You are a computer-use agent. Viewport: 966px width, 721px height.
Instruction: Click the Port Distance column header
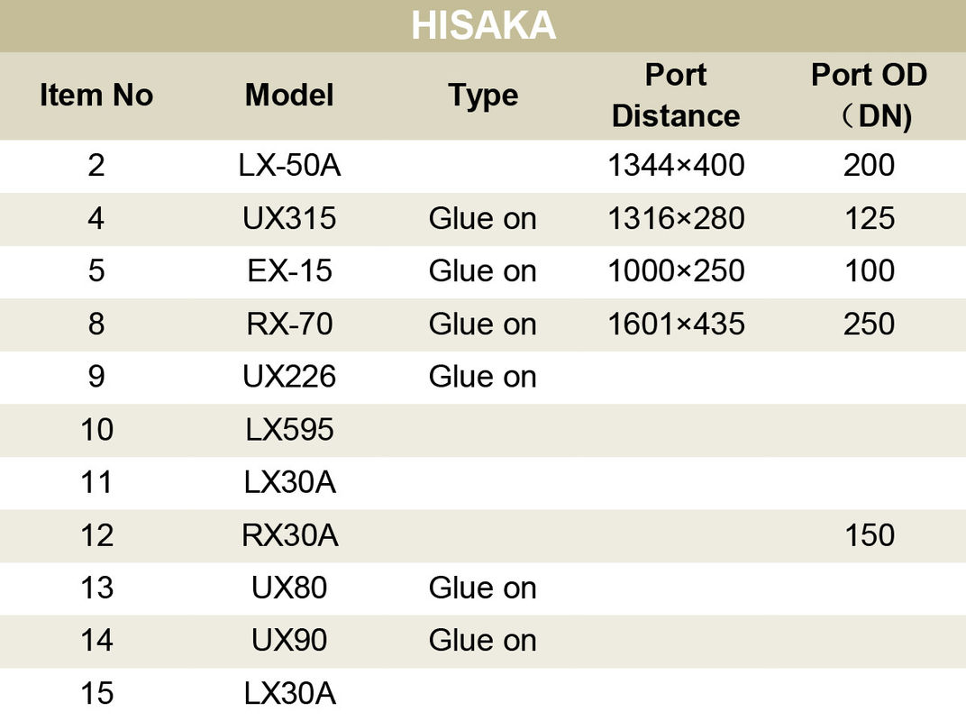(x=676, y=96)
